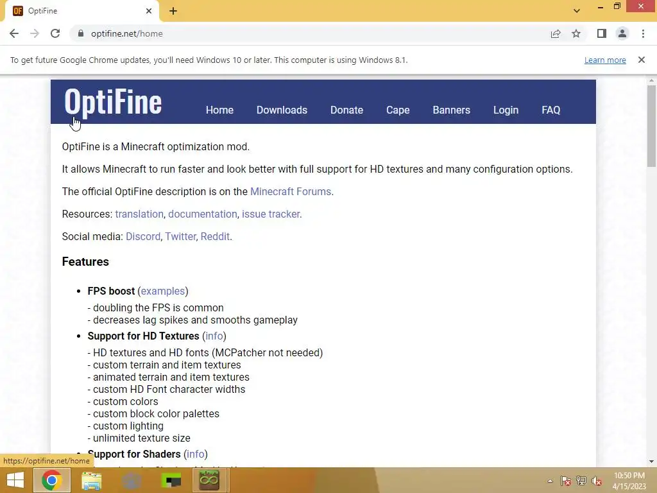Open the Donate navigation item
The image size is (657, 493).
(346, 110)
